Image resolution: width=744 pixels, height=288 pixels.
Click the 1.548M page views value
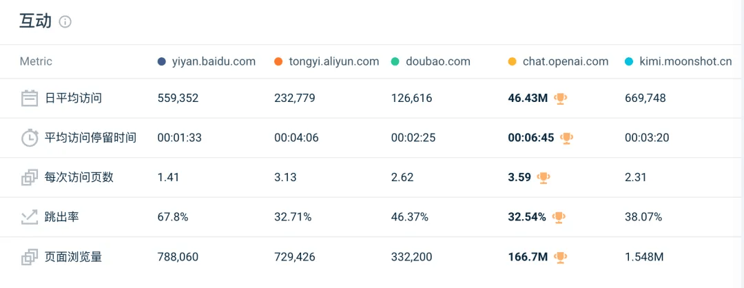pos(644,258)
